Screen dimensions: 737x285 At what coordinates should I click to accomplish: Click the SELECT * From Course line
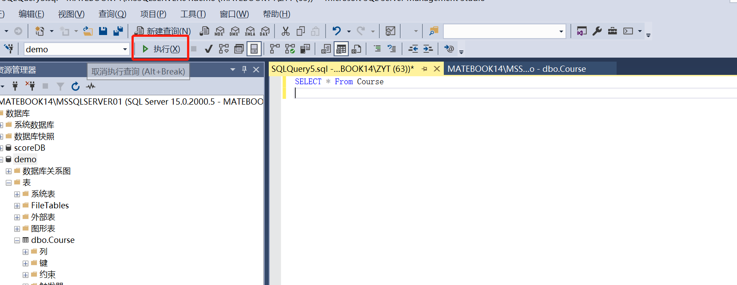(x=339, y=82)
